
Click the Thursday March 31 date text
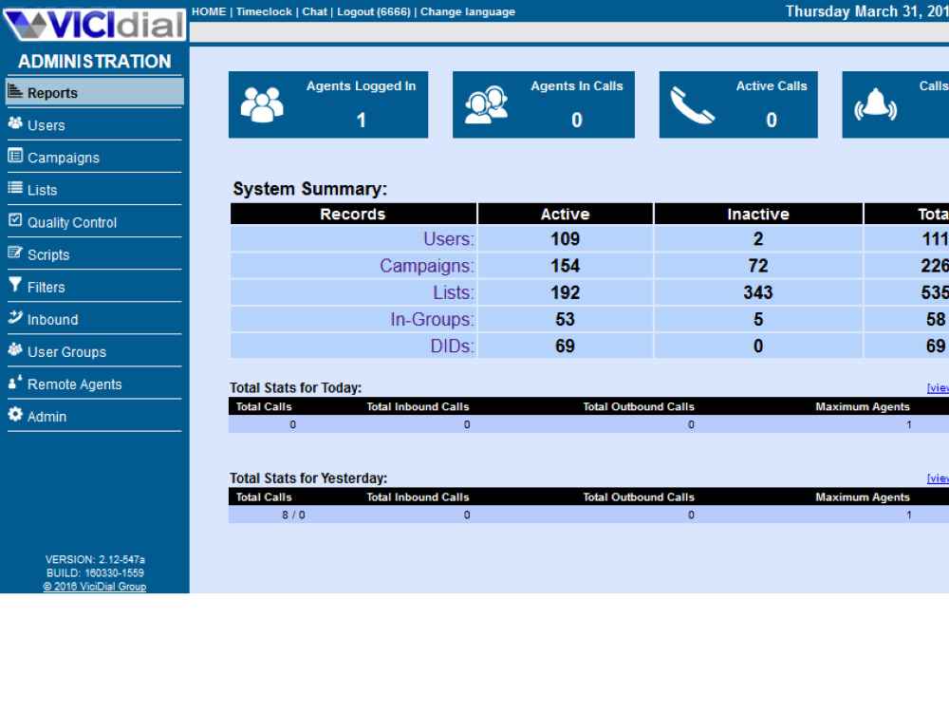point(866,11)
